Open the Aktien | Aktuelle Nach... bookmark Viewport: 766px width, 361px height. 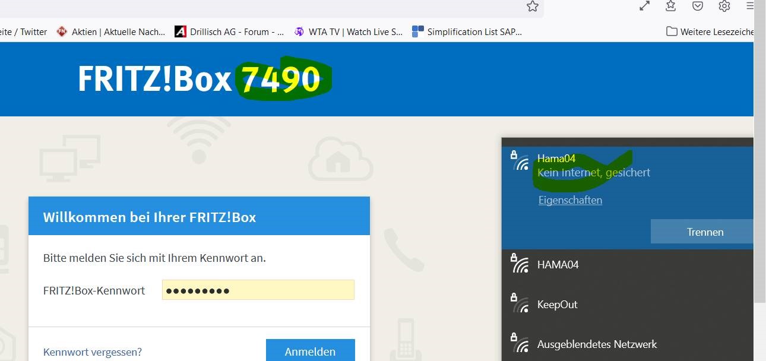110,32
